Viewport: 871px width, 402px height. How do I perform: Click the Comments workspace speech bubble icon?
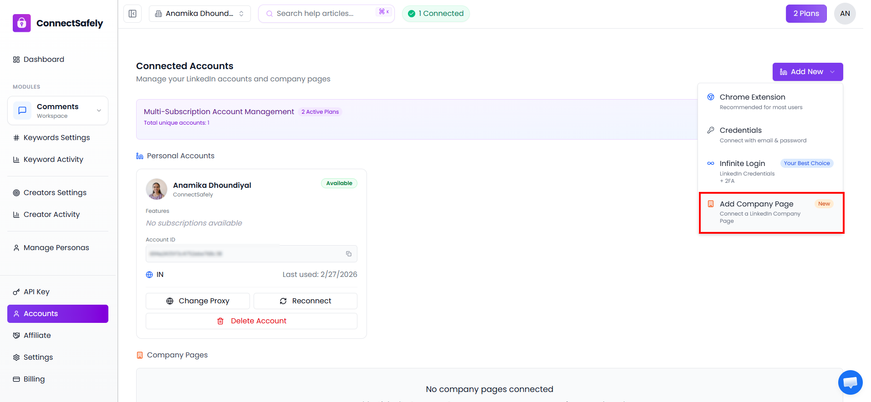pyautogui.click(x=22, y=111)
